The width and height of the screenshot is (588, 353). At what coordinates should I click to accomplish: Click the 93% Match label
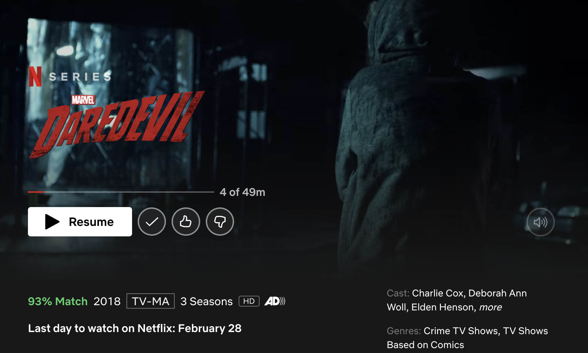(x=58, y=301)
